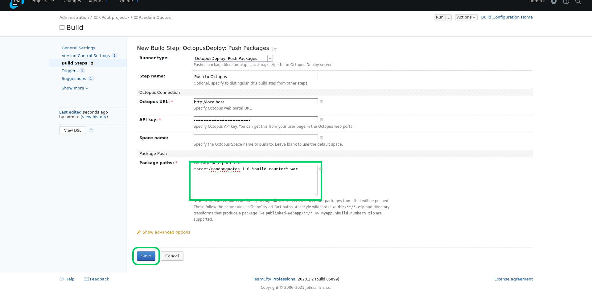Screen dimensions: 592x307
Task: Click the Feedback envelope icon
Action: click(x=86, y=279)
